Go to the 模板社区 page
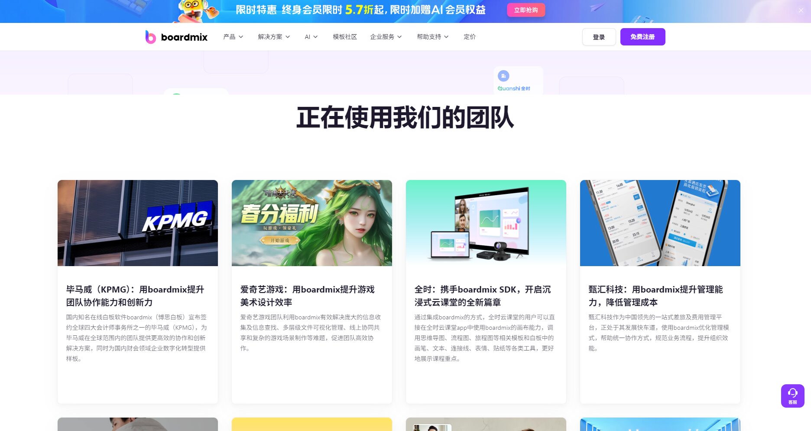 tap(345, 37)
